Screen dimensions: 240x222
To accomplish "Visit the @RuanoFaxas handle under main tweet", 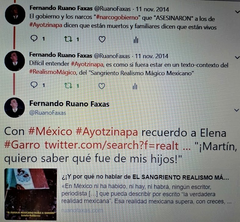I will 48,113.
